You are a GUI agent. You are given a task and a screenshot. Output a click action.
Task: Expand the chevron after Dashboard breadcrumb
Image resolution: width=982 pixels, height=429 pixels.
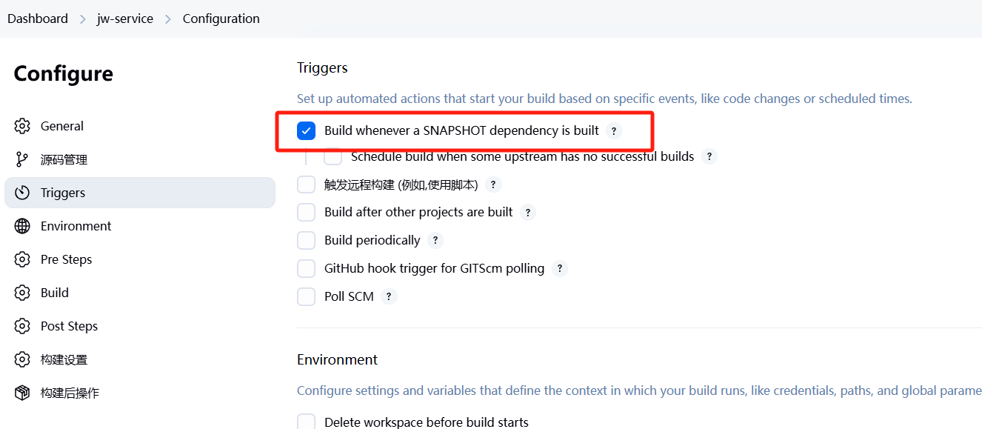coord(83,19)
